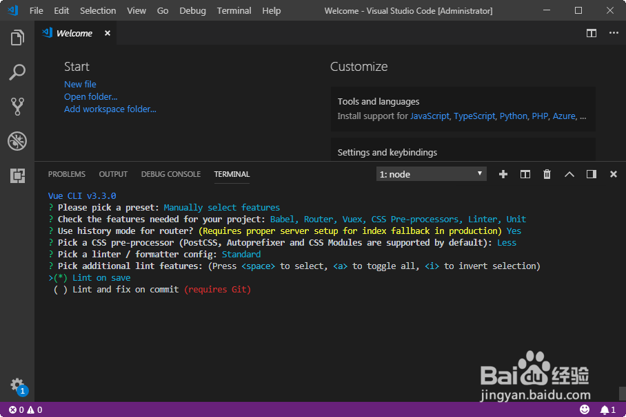Screen dimensions: 626x417
Task: Open the Source Control view
Action: 17,107
